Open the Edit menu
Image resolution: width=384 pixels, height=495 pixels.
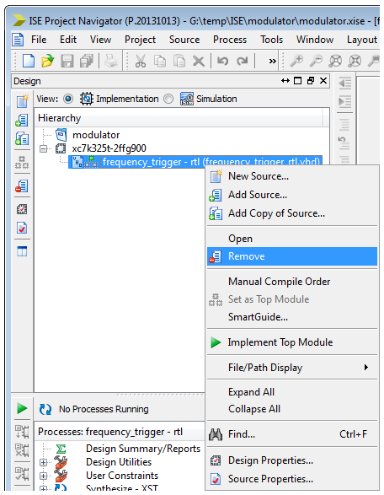pyautogui.click(x=68, y=40)
